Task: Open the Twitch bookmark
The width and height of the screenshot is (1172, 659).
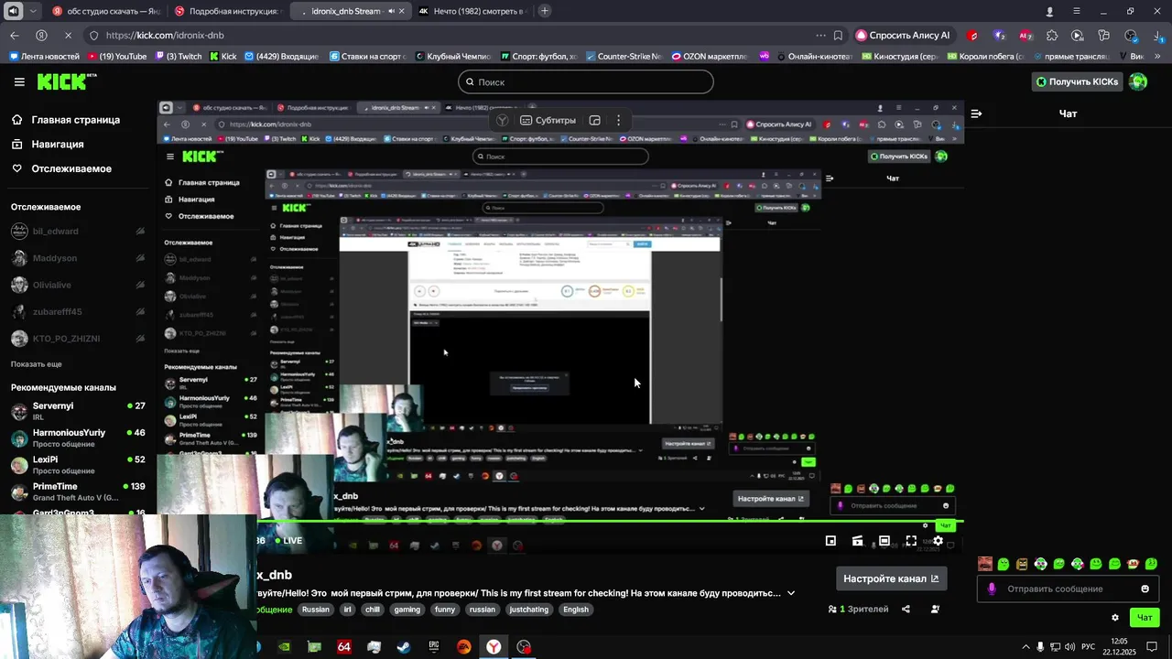Action: (179, 56)
